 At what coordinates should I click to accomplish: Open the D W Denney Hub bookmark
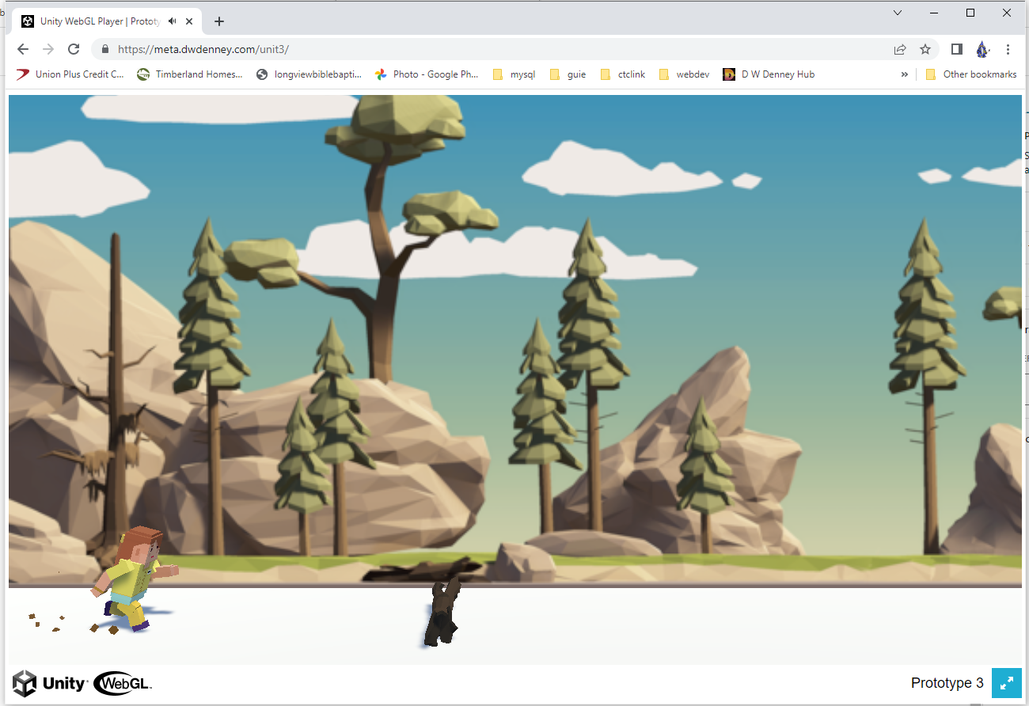tap(769, 74)
